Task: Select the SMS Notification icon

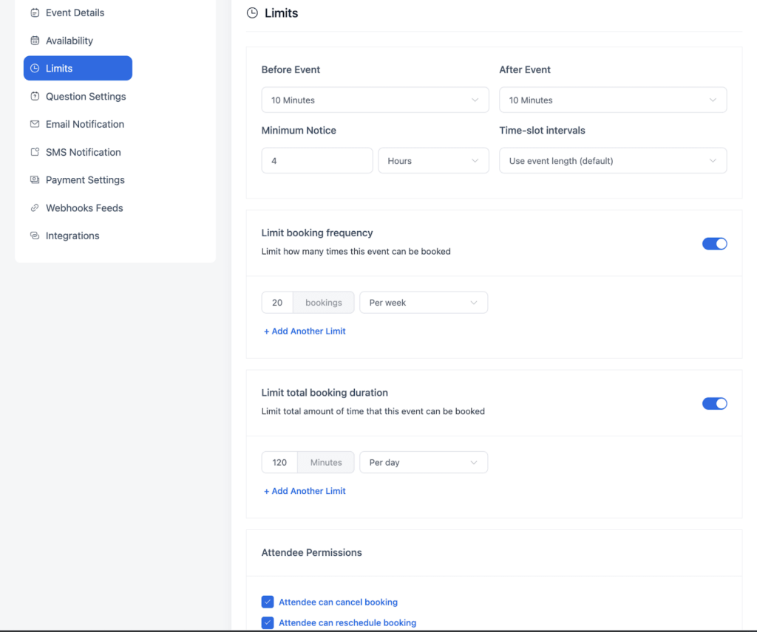Action: click(x=35, y=152)
